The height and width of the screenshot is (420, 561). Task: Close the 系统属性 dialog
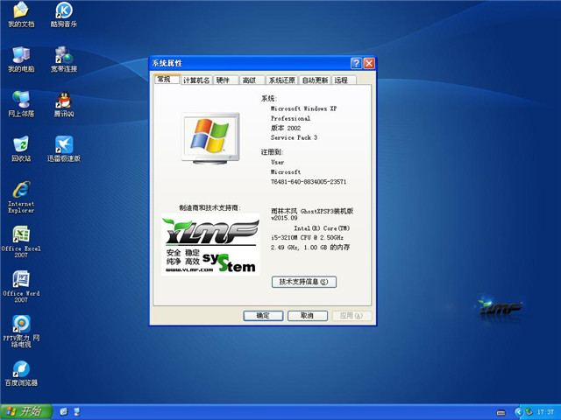coord(369,63)
